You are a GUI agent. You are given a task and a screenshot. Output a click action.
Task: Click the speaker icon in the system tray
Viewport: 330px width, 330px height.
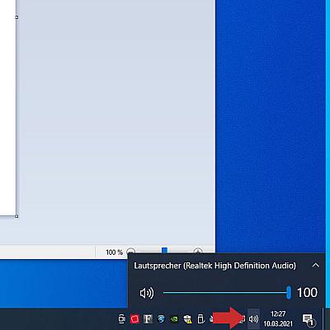[253, 318]
